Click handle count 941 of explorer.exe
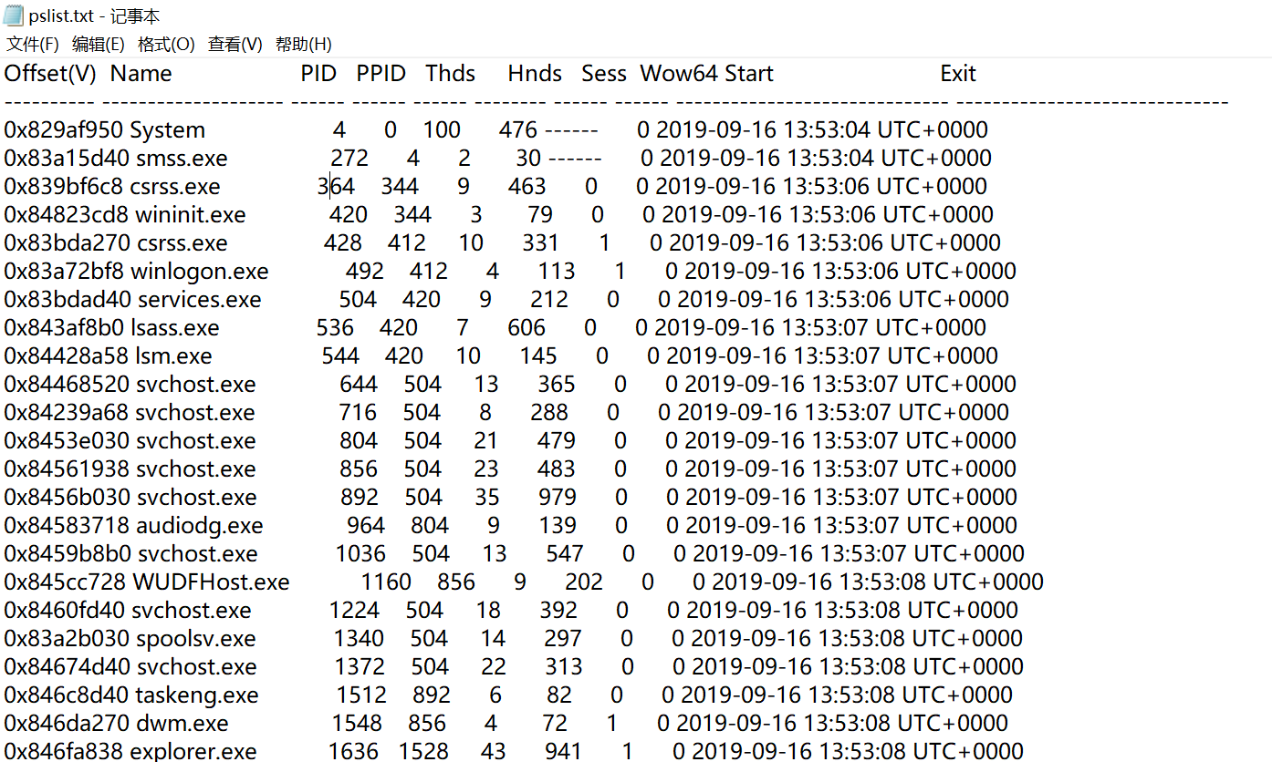This screenshot has width=1272, height=762. tap(563, 752)
